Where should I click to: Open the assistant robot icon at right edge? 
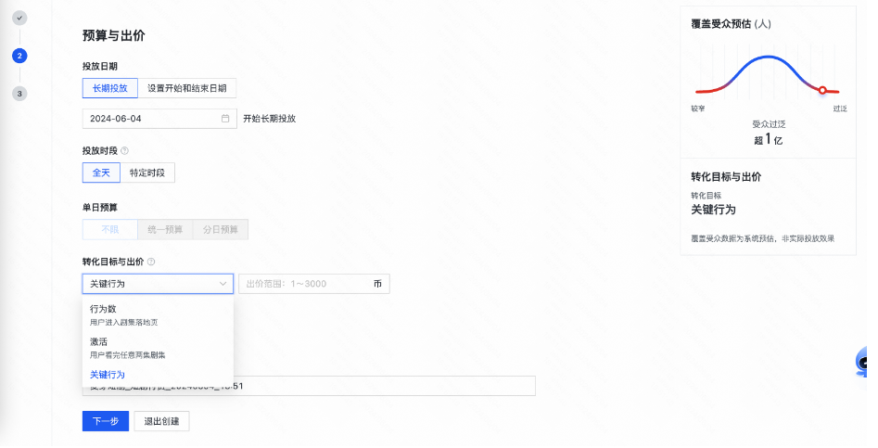coord(862,362)
